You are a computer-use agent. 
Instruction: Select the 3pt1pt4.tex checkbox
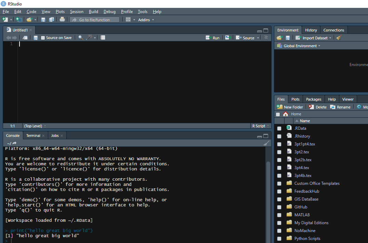tap(279, 144)
